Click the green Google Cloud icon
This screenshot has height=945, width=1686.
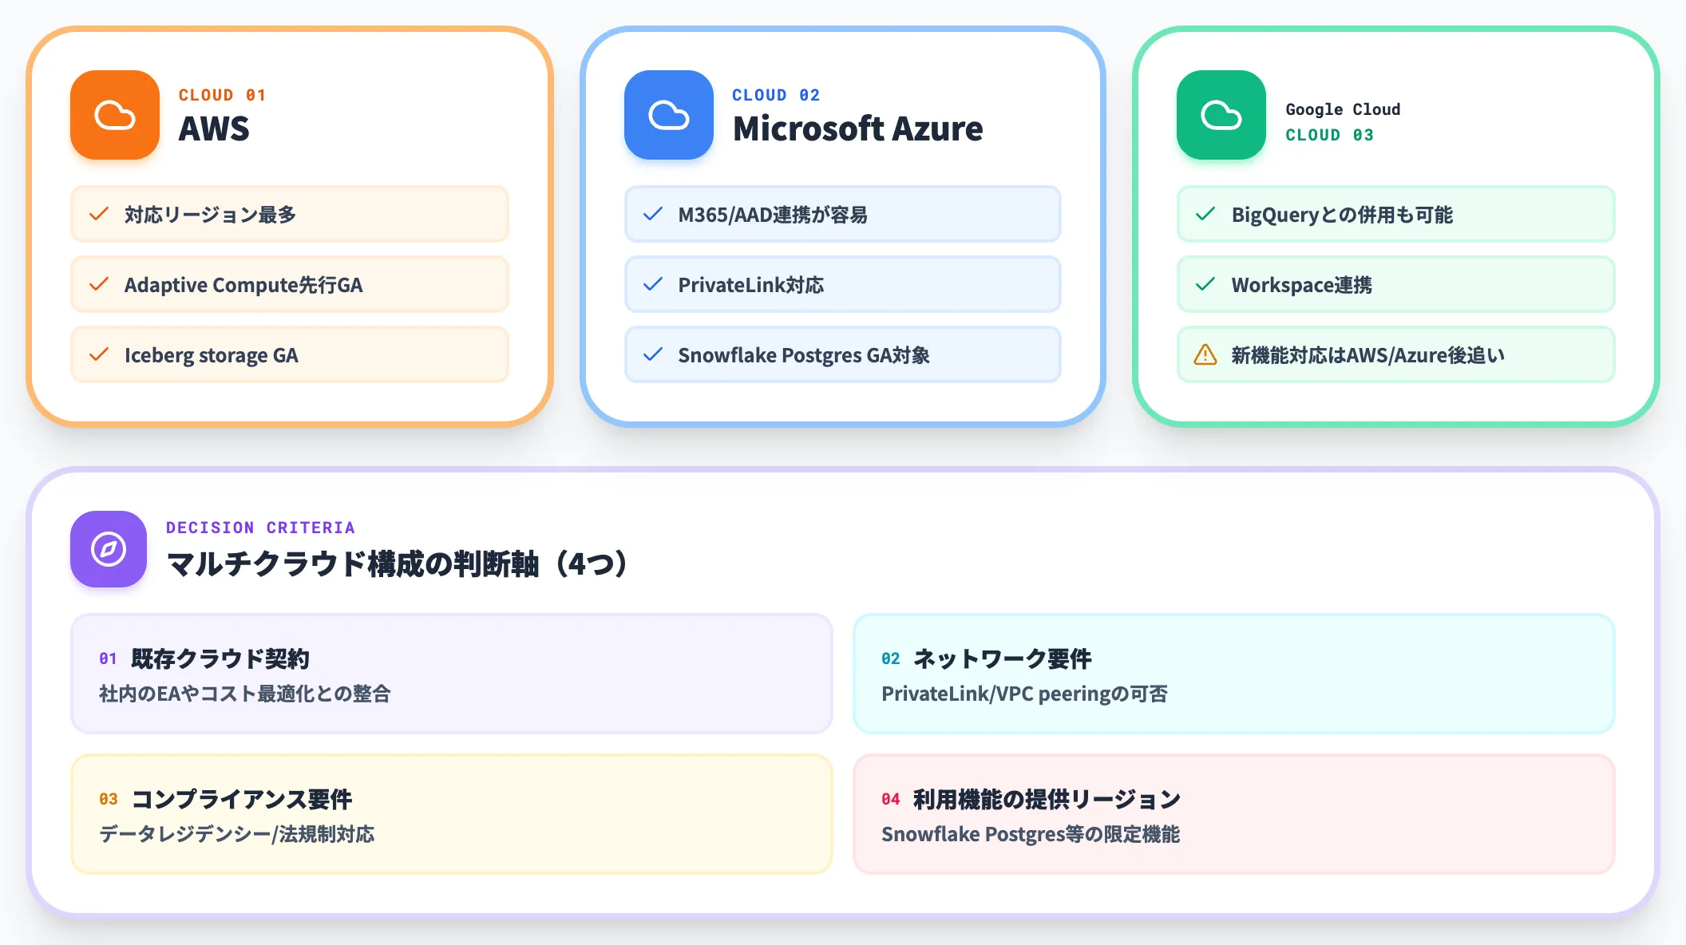(1221, 115)
